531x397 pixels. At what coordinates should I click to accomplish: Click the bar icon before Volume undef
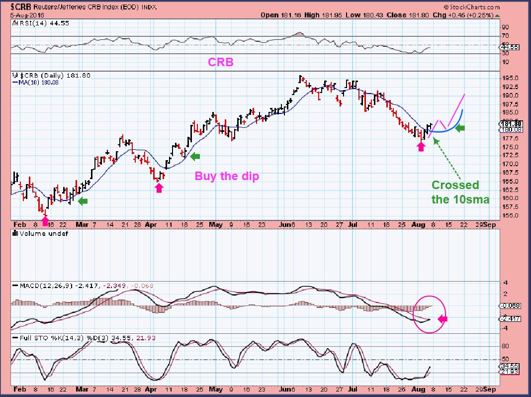(15, 233)
